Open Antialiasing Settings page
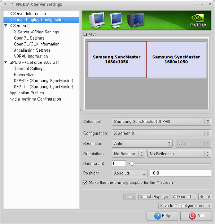The width and height of the screenshot is (215, 224). pos(32,50)
